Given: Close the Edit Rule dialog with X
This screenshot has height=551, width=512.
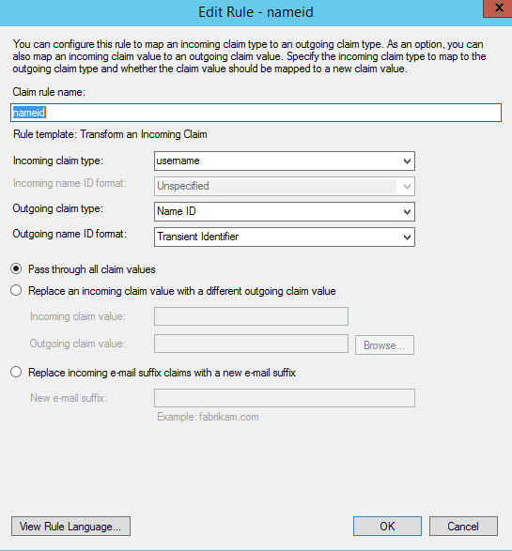Looking at the screenshot, I should pyautogui.click(x=498, y=8).
